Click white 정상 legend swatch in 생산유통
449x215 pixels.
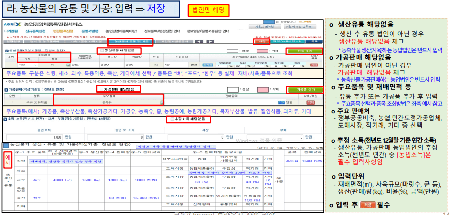pyautogui.click(x=232, y=51)
